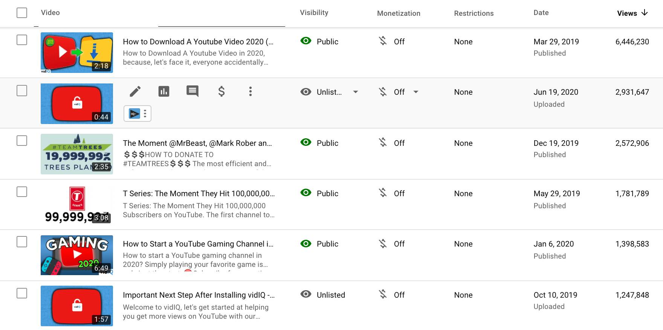663x330 pixels.
Task: Open analytics bar chart icon
Action: click(x=164, y=91)
